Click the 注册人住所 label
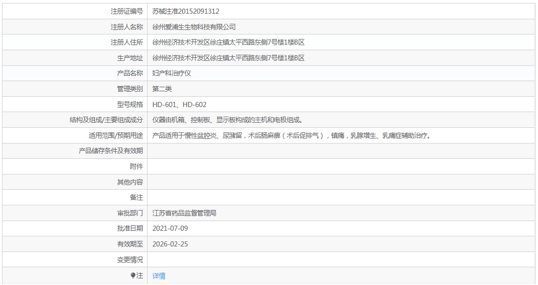 pyautogui.click(x=127, y=42)
